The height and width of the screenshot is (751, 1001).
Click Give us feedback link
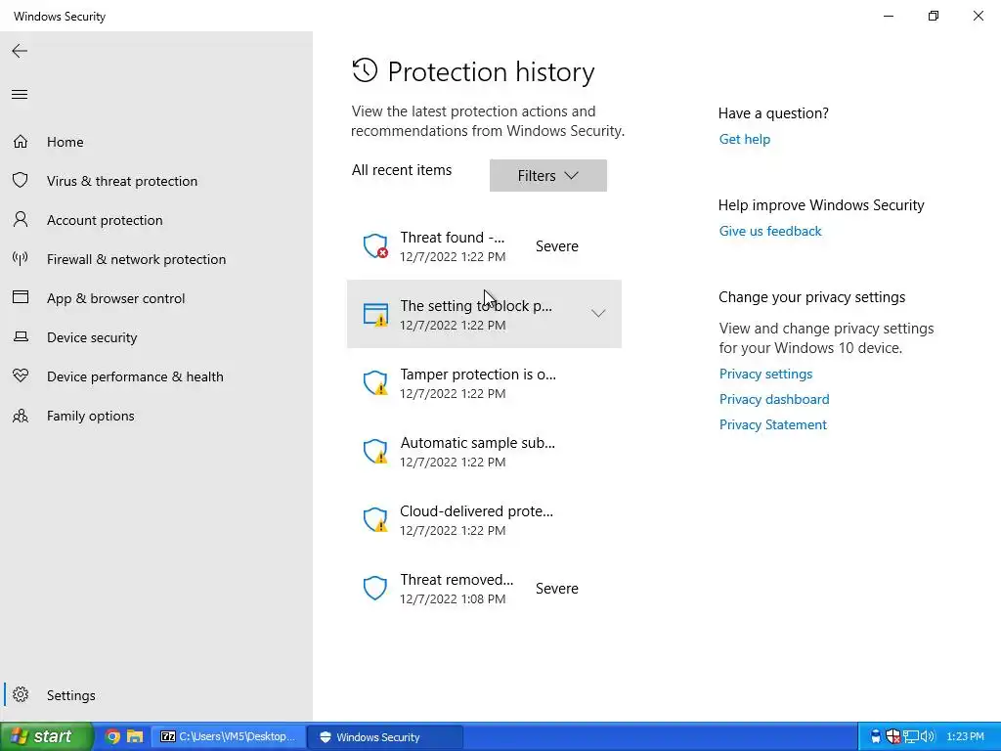[770, 231]
